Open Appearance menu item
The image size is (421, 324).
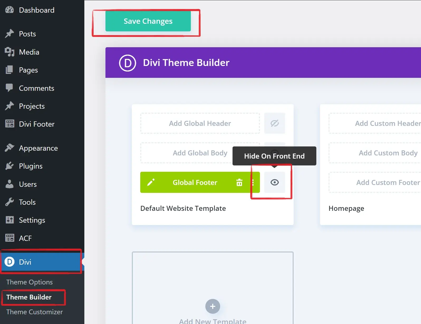coord(42,148)
